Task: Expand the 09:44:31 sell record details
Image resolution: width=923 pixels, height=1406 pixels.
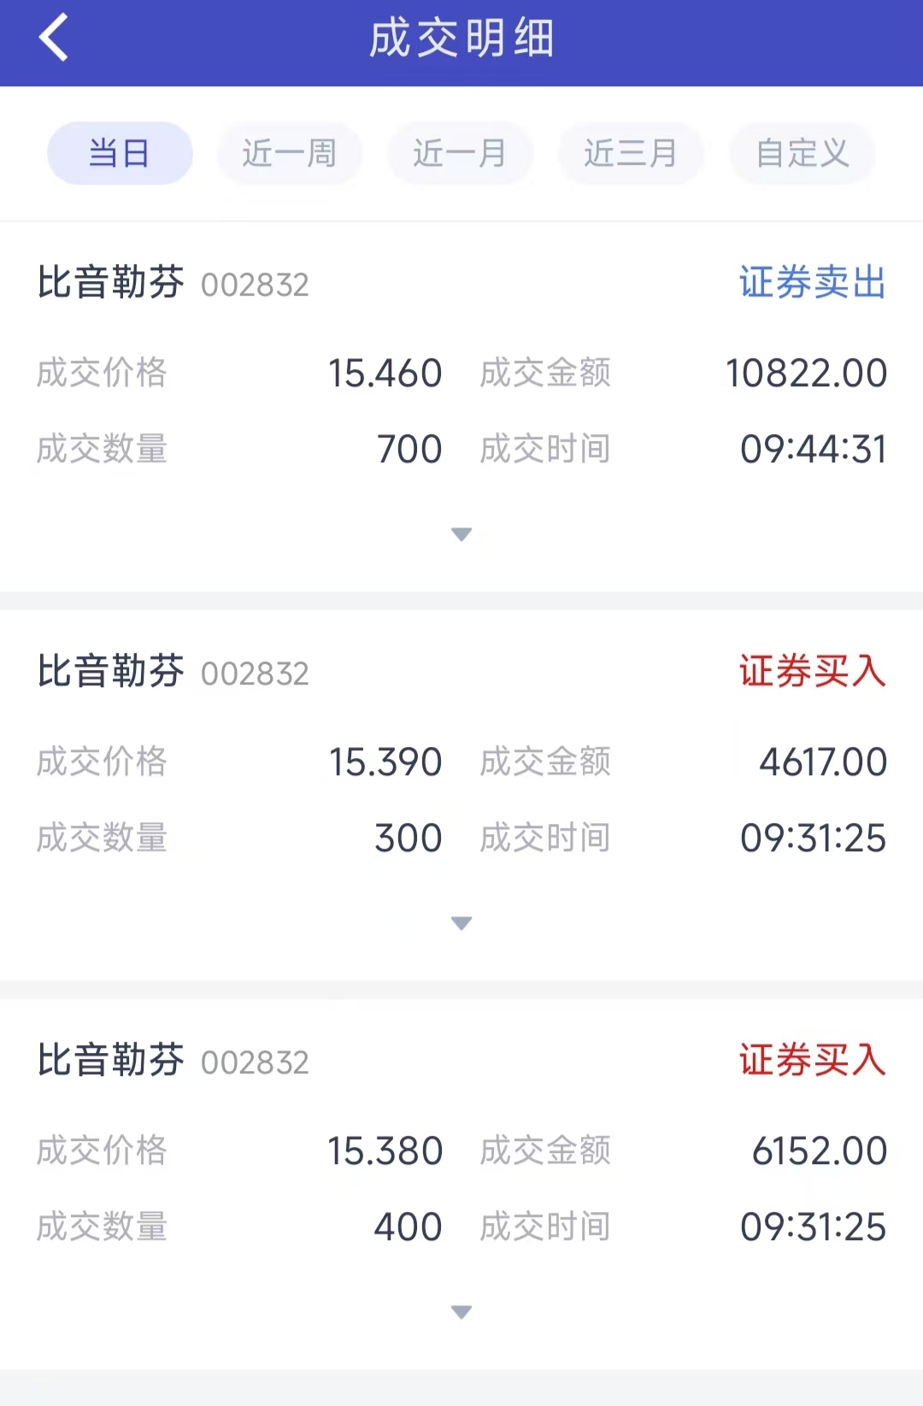Action: click(x=461, y=535)
